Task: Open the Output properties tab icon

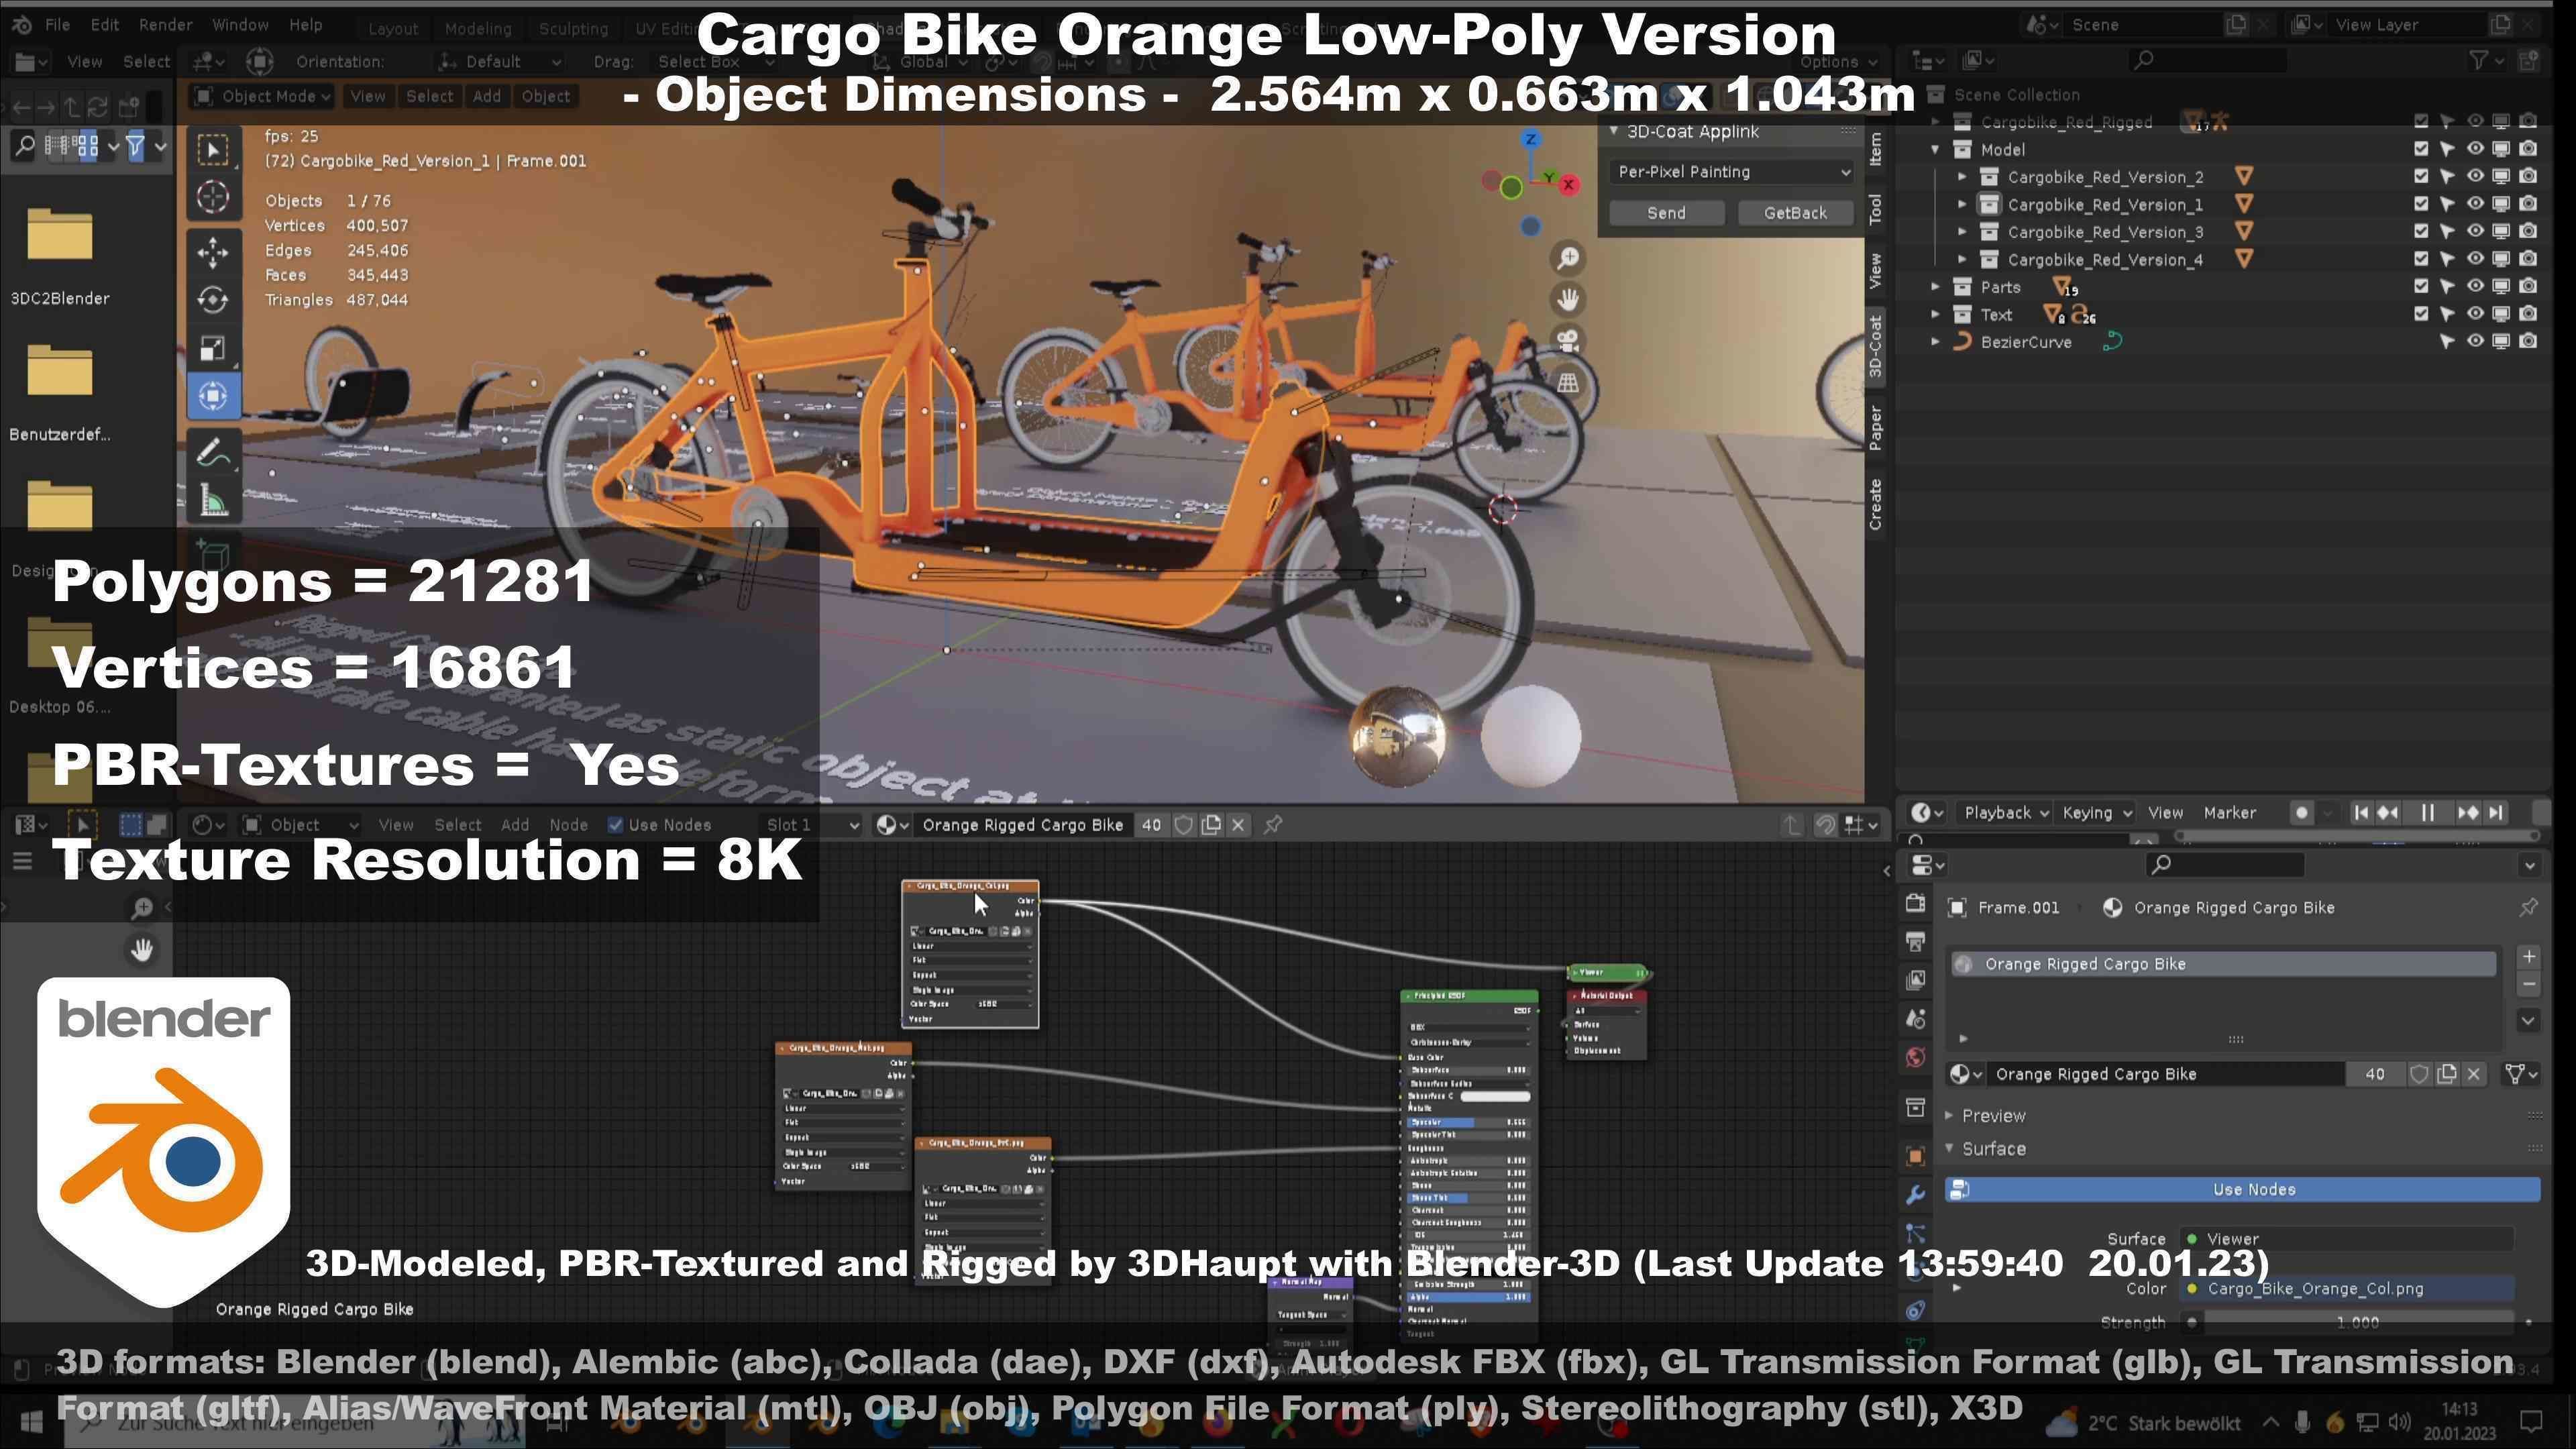Action: (x=1915, y=942)
